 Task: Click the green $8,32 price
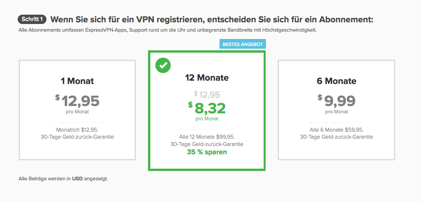[x=207, y=108]
